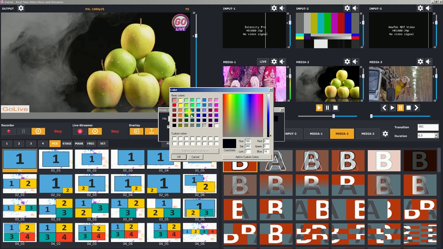Stop the MEDIA-2 clip
This screenshot has width=443, height=249.
335,108
